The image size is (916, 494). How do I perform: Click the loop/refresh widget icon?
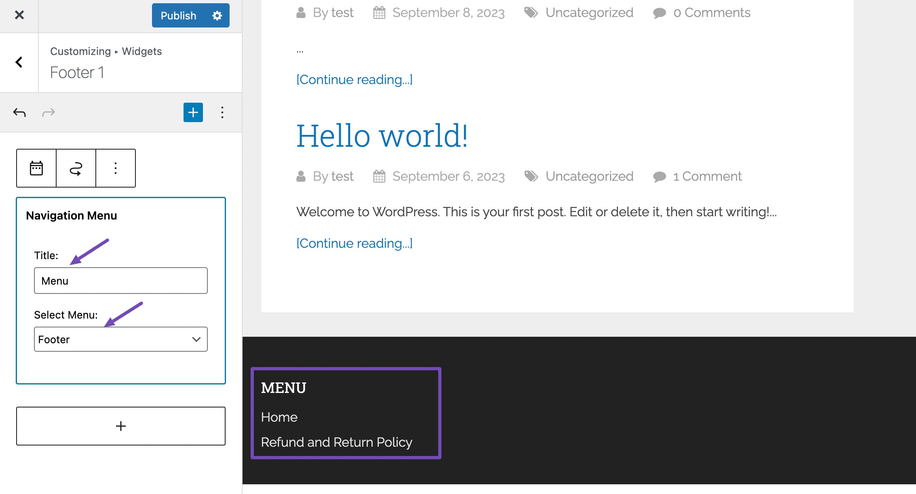pos(76,168)
